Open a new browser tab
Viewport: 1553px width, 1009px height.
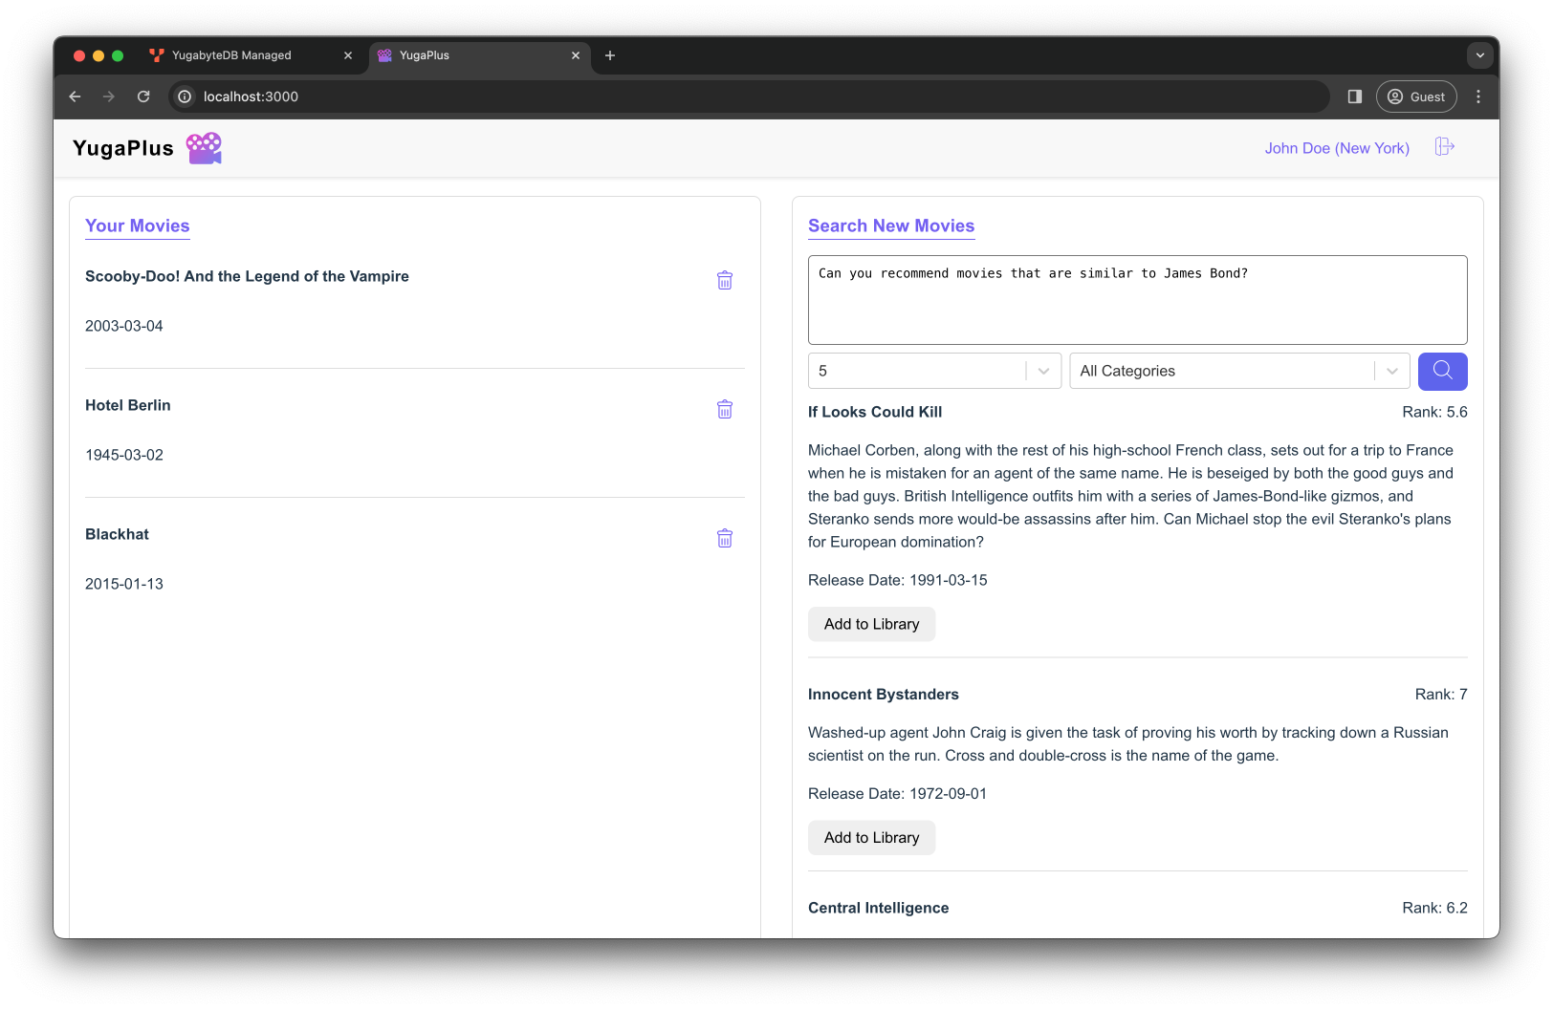pos(610,56)
